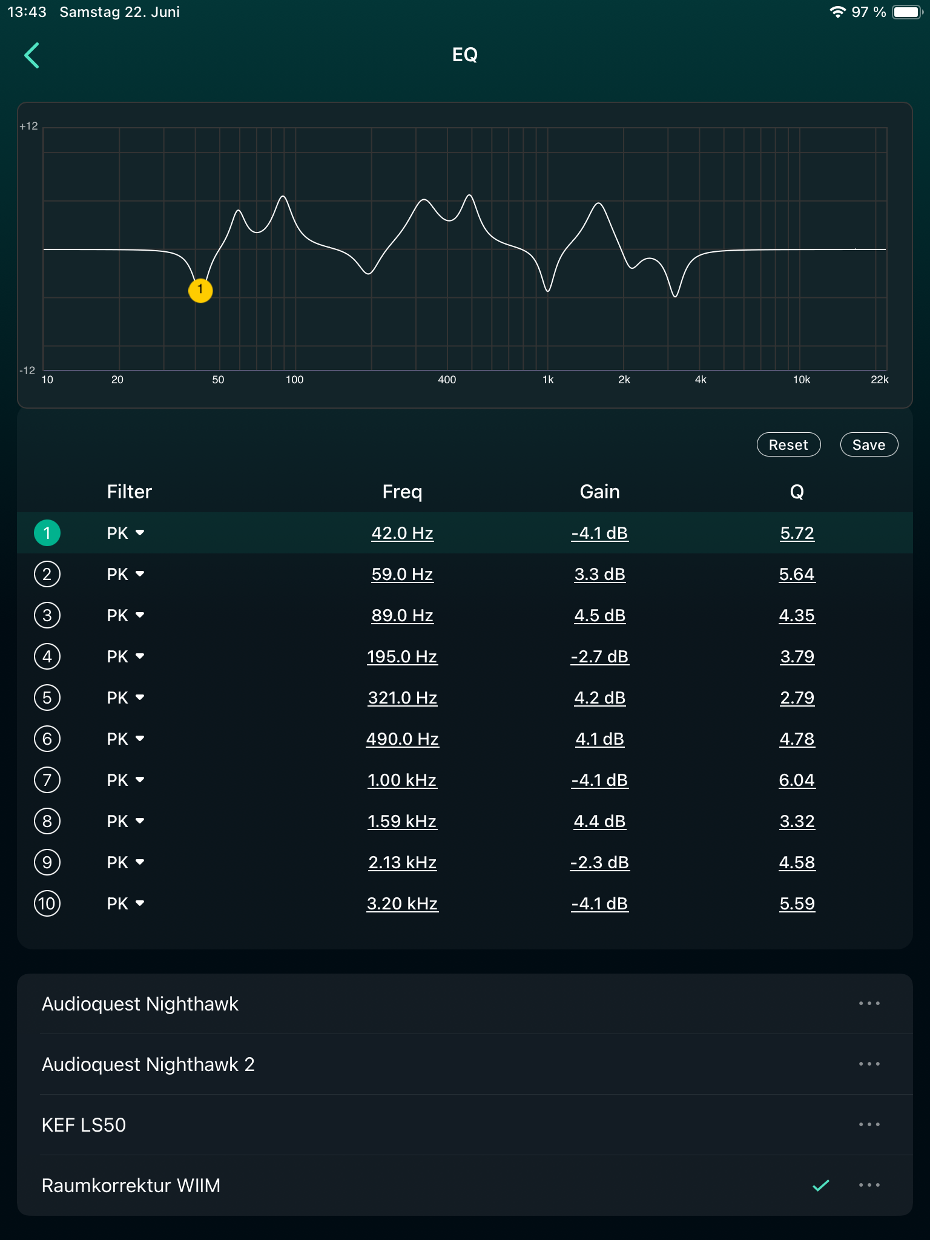Tap the back arrow icon
Viewport: 930px width, 1240px height.
tap(32, 55)
